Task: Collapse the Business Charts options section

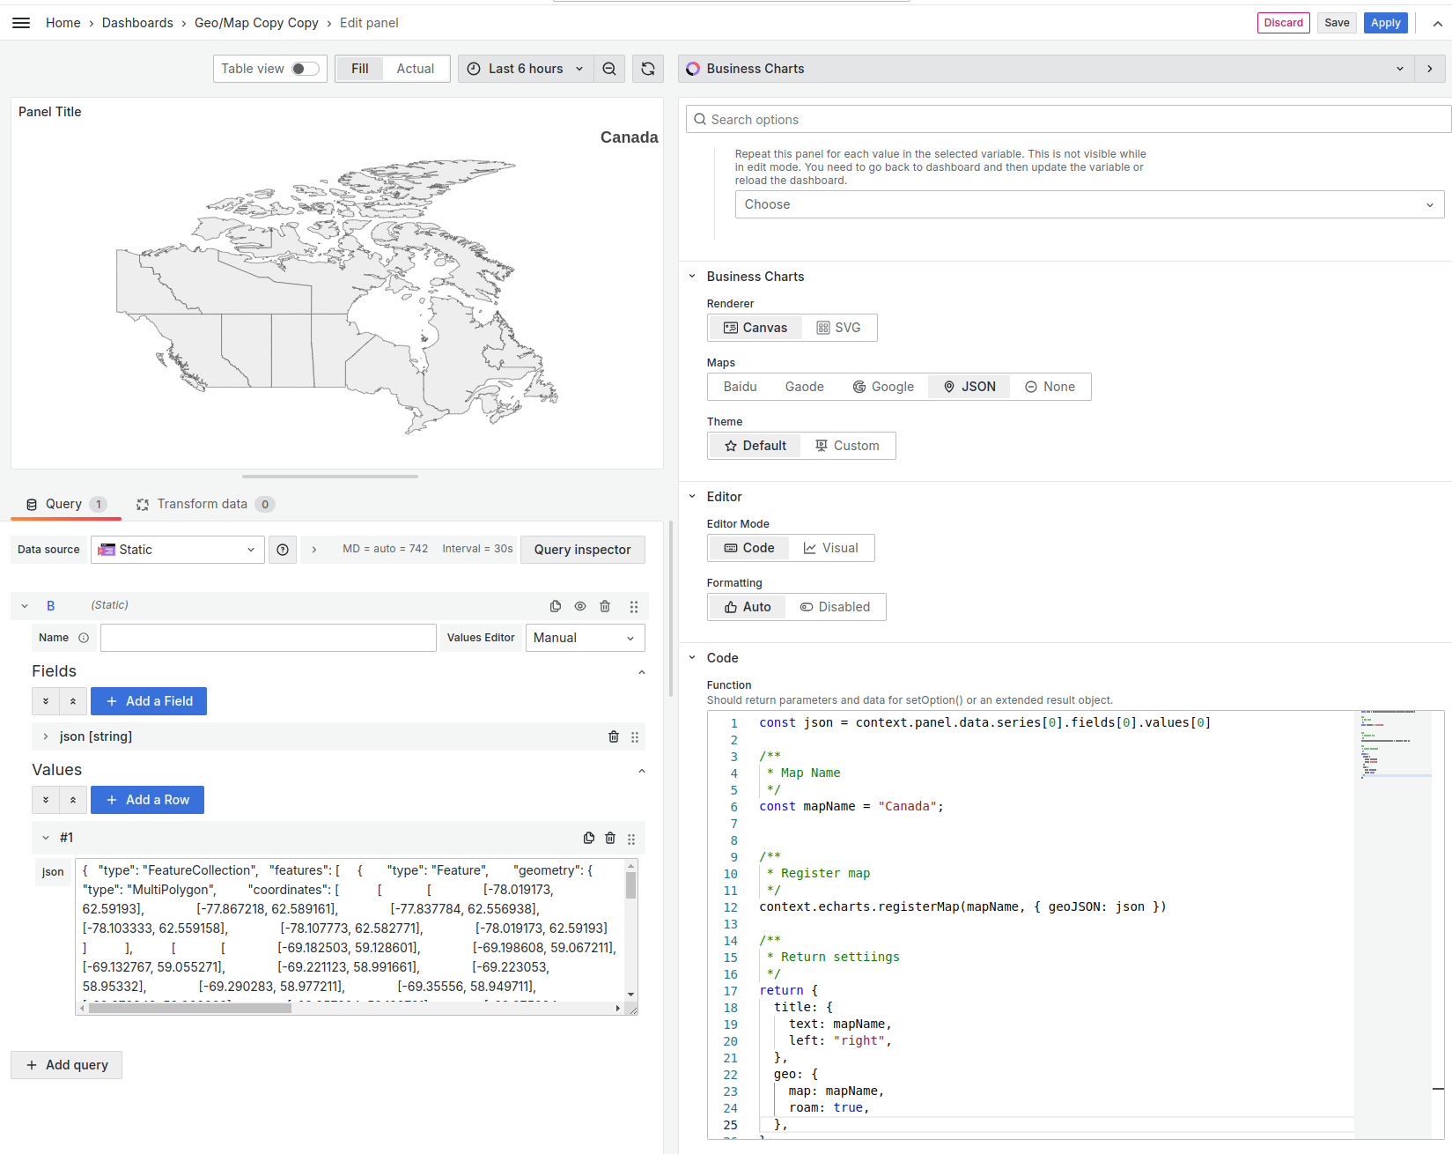Action: [x=692, y=276]
